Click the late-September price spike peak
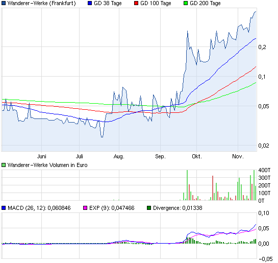The width and height of the screenshot is (278, 263). point(187,31)
